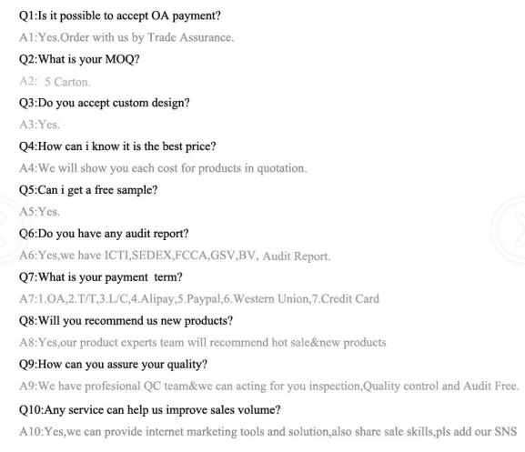Click the improve sales volume question Q10
The width and height of the screenshot is (525, 452).
[150, 410]
